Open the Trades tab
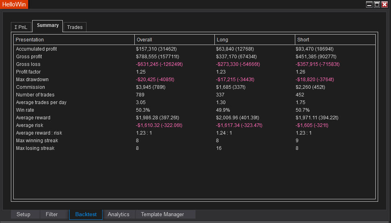The width and height of the screenshot is (391, 223). [x=75, y=27]
